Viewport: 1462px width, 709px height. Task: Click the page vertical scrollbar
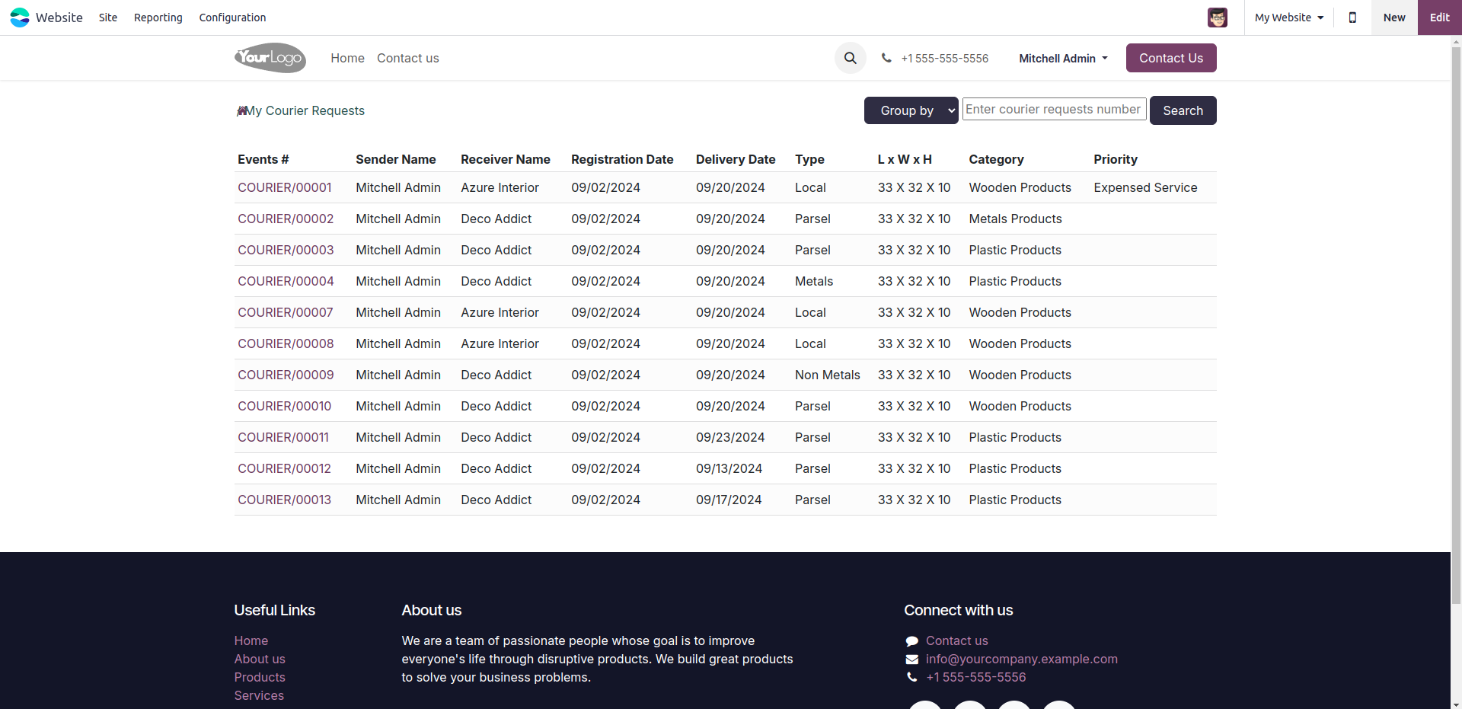tap(1456, 305)
